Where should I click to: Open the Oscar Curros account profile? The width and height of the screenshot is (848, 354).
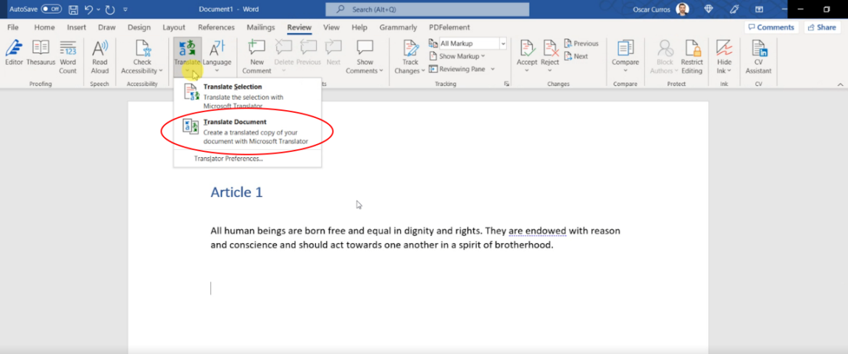pyautogui.click(x=661, y=9)
